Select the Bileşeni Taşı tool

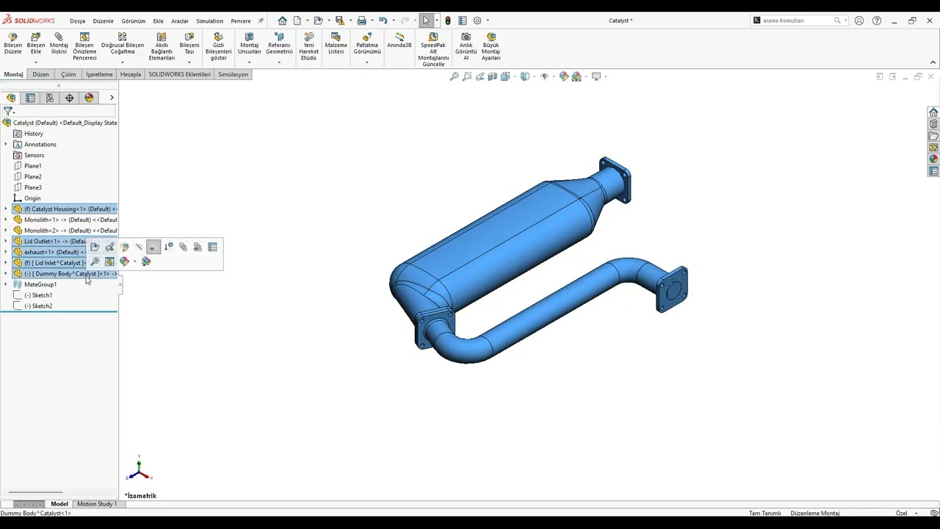coord(189,43)
